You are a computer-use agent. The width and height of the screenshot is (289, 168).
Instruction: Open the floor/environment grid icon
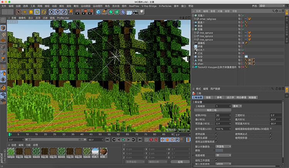(129, 12)
